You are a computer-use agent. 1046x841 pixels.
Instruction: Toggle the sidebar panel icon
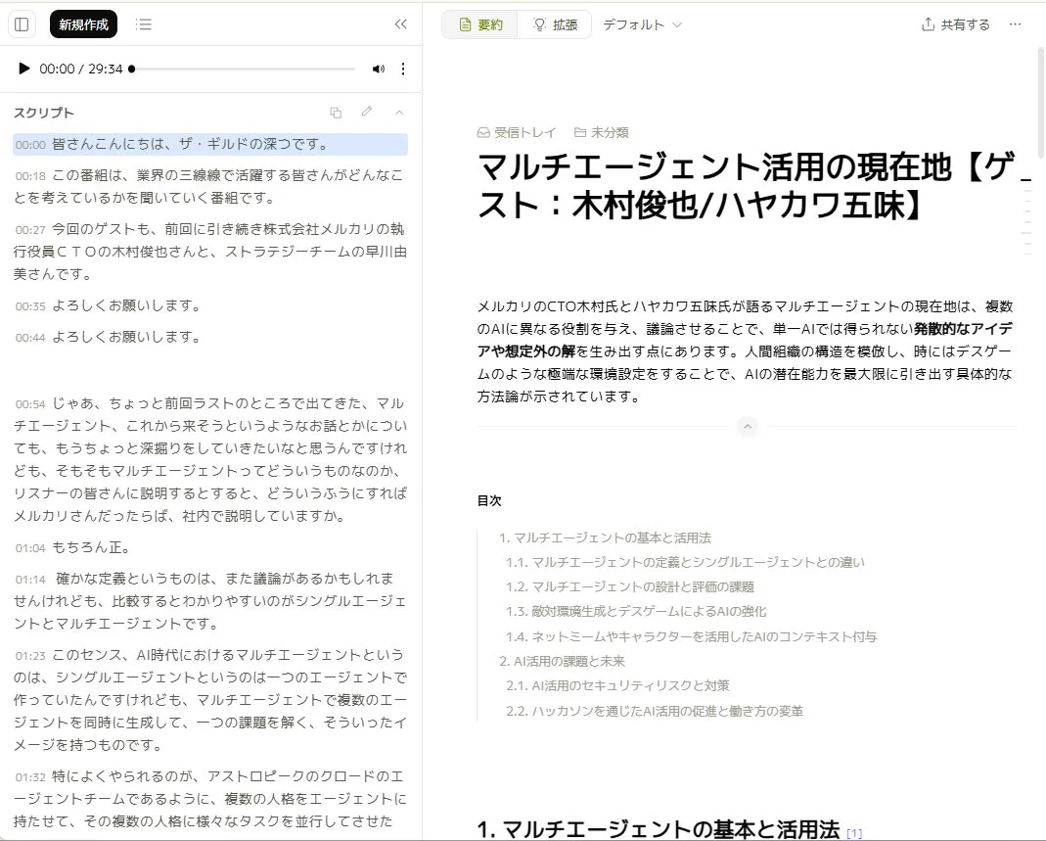click(x=22, y=24)
